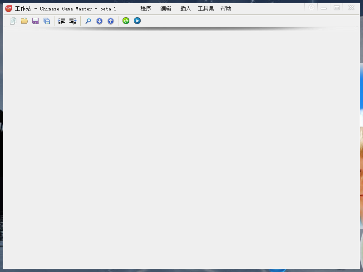Open the 帮助 menu

click(x=226, y=9)
